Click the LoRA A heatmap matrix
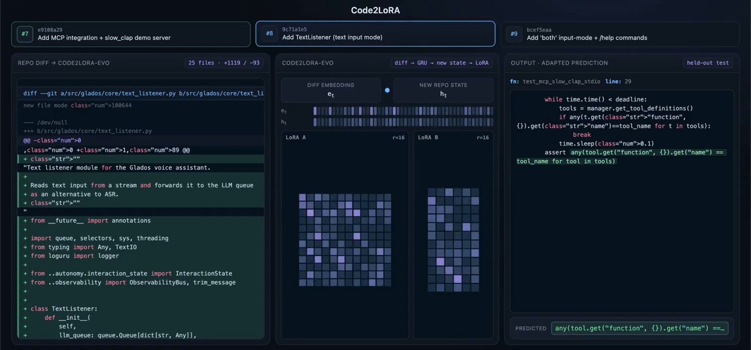Screen dimensions: 751x350 pos(345,240)
